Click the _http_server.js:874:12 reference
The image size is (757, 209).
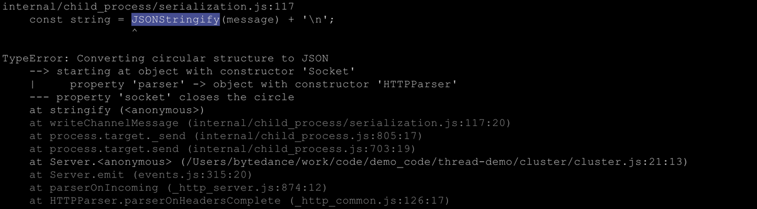[247, 187]
